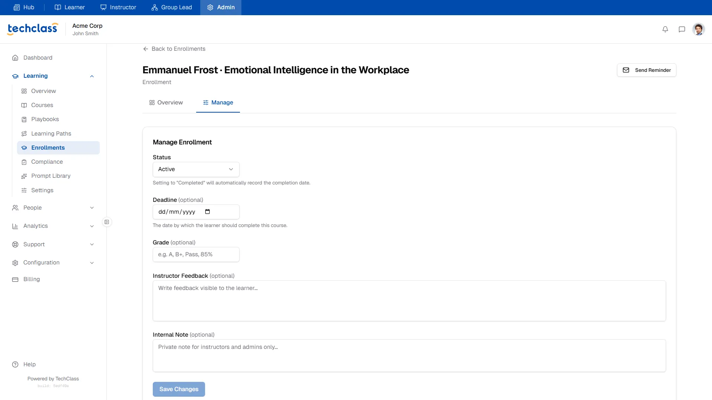Click the Prompt Library sparkle icon
The image size is (712, 400).
click(24, 176)
